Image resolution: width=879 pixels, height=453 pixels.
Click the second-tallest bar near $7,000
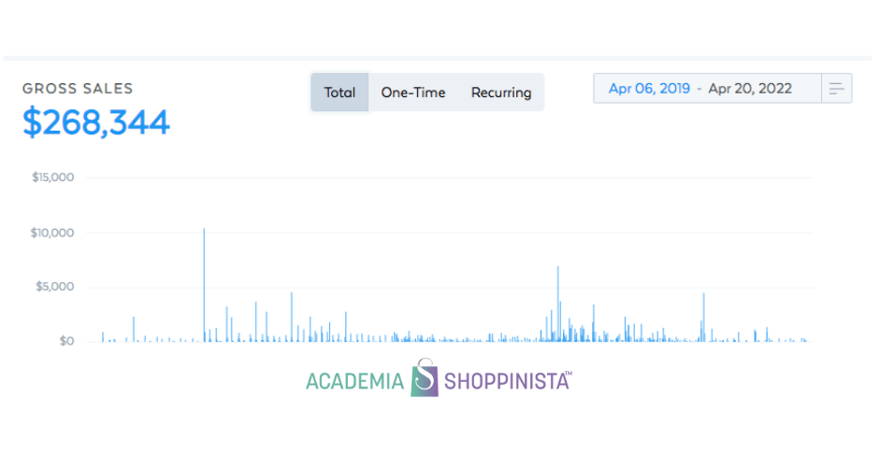(557, 304)
